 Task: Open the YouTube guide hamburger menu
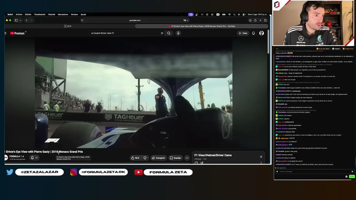coord(5,33)
